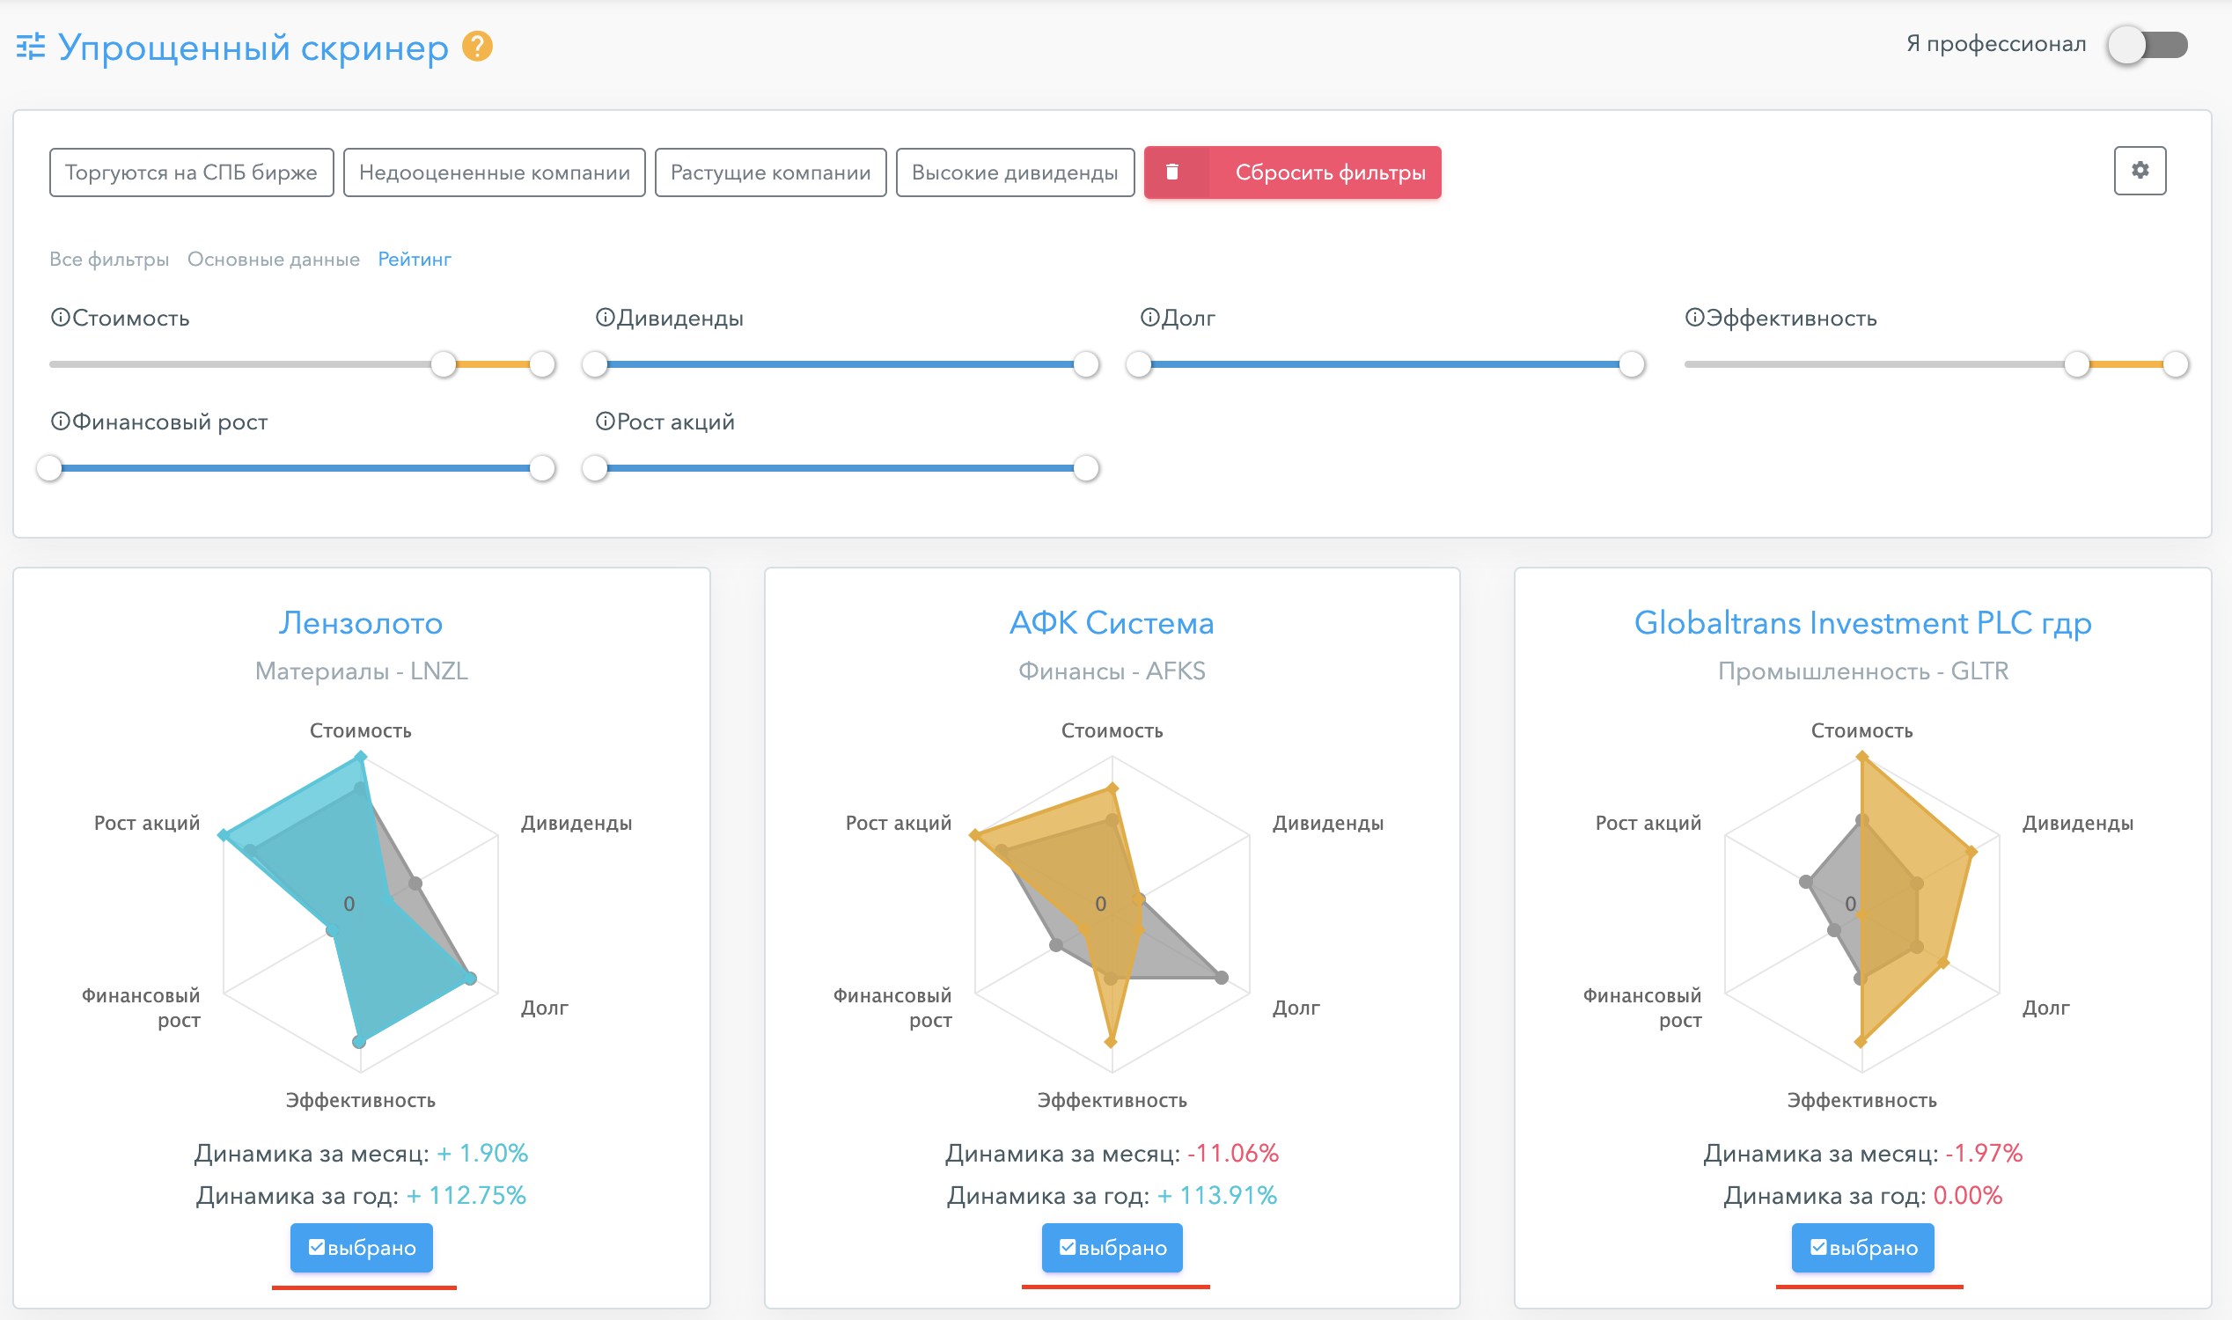Screen dimensions: 2232x1320
Task: Click the Эффективность slider upper handle
Action: pos(2176,363)
